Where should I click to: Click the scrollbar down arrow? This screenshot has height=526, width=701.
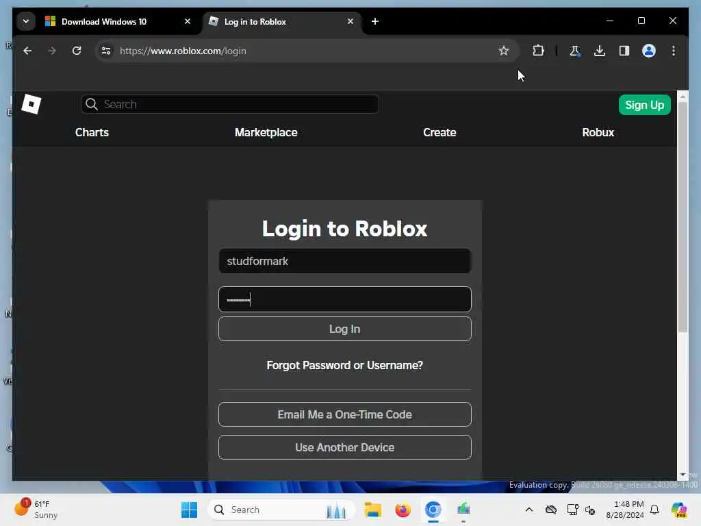tap(683, 475)
